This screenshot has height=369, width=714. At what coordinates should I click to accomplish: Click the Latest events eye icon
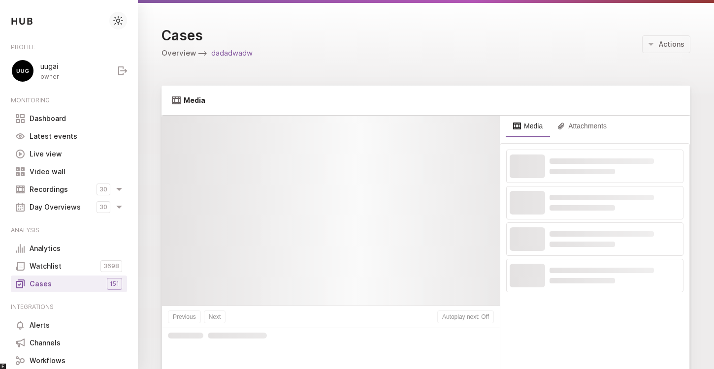point(20,136)
